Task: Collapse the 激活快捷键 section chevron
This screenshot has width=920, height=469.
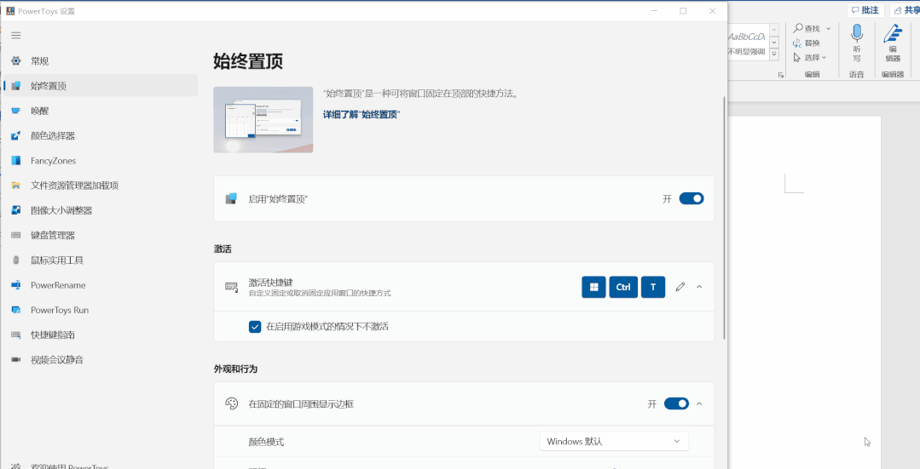Action: click(699, 287)
